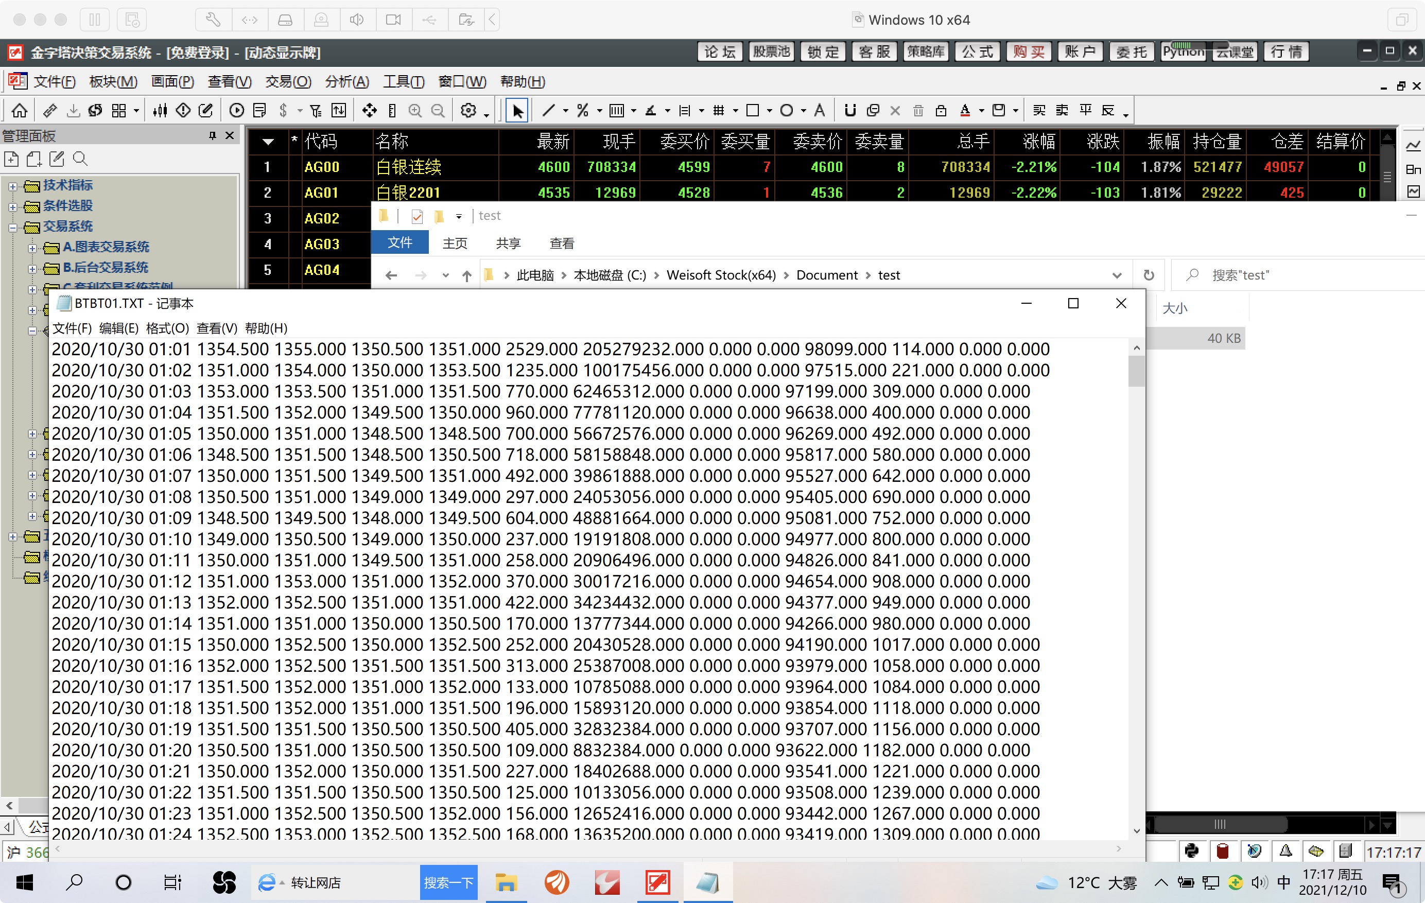
Task: Click Python icon in bottom status bar
Action: (1191, 851)
